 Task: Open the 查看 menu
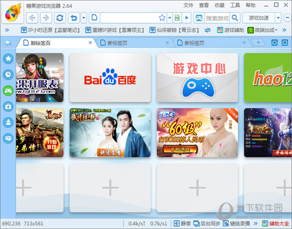tap(204, 5)
